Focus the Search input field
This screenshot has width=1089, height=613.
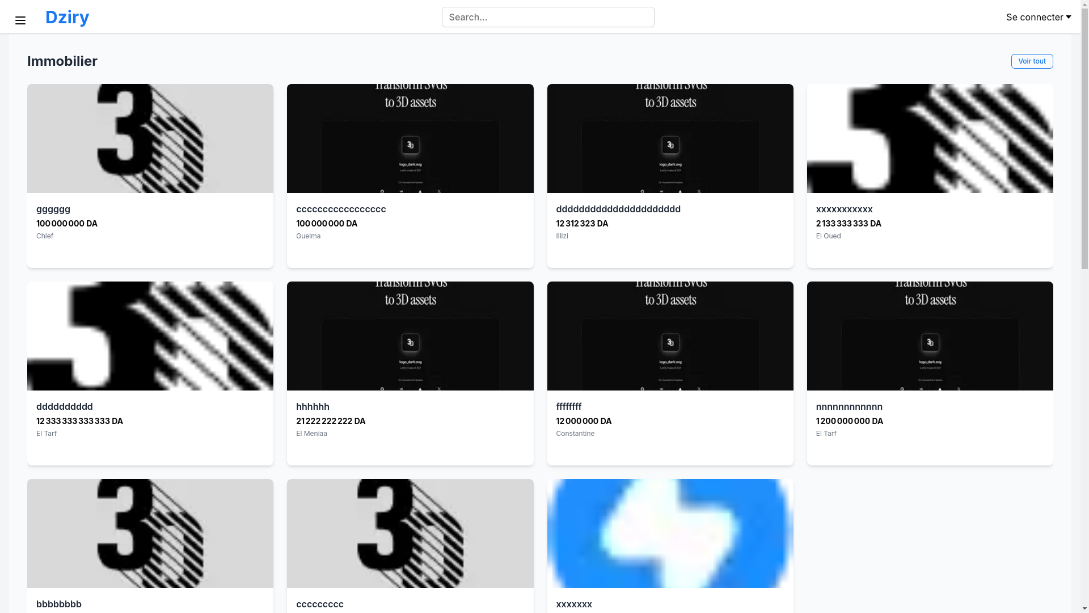pyautogui.click(x=548, y=17)
